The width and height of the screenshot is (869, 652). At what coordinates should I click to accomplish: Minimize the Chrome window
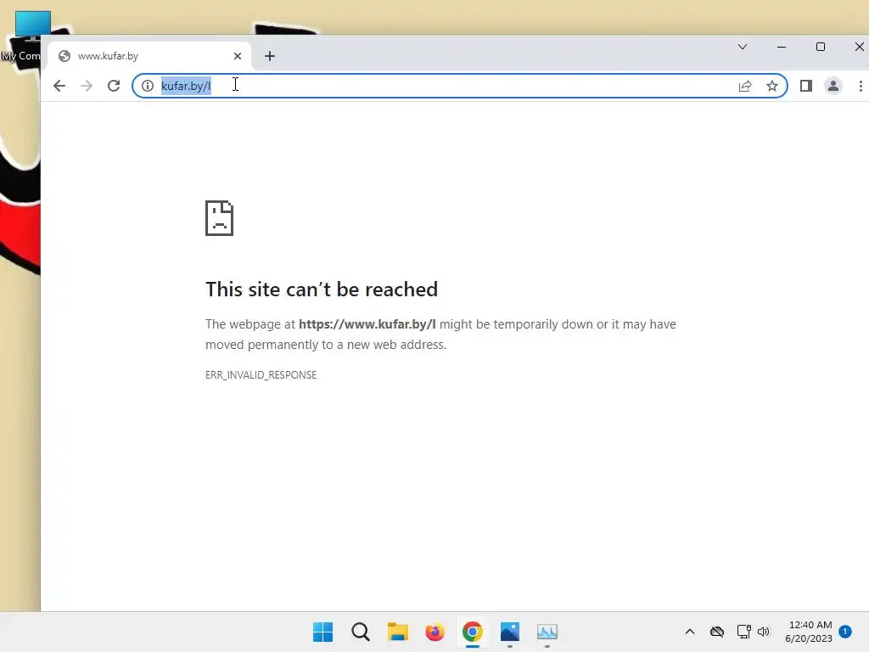coord(782,47)
